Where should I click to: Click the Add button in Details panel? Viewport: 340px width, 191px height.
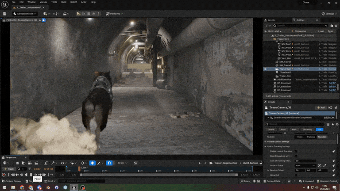[321, 107]
